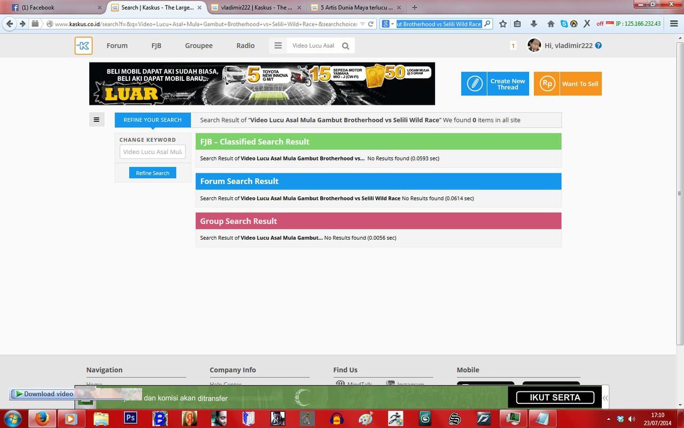Open a new browser tab

[415, 7]
